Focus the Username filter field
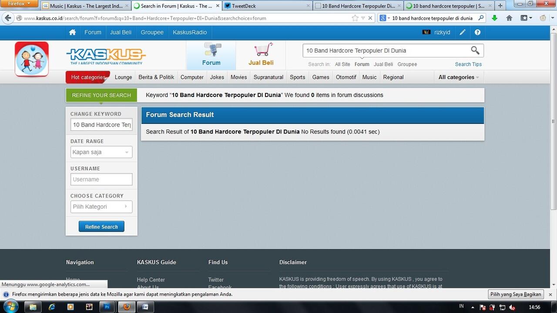 [x=101, y=179]
